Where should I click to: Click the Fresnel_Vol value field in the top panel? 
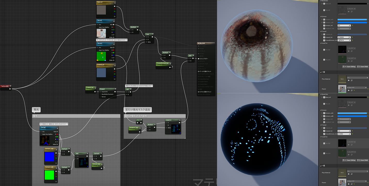pos(344,37)
